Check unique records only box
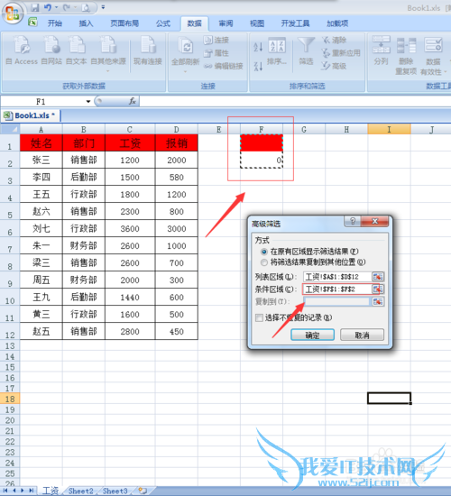 [x=259, y=317]
